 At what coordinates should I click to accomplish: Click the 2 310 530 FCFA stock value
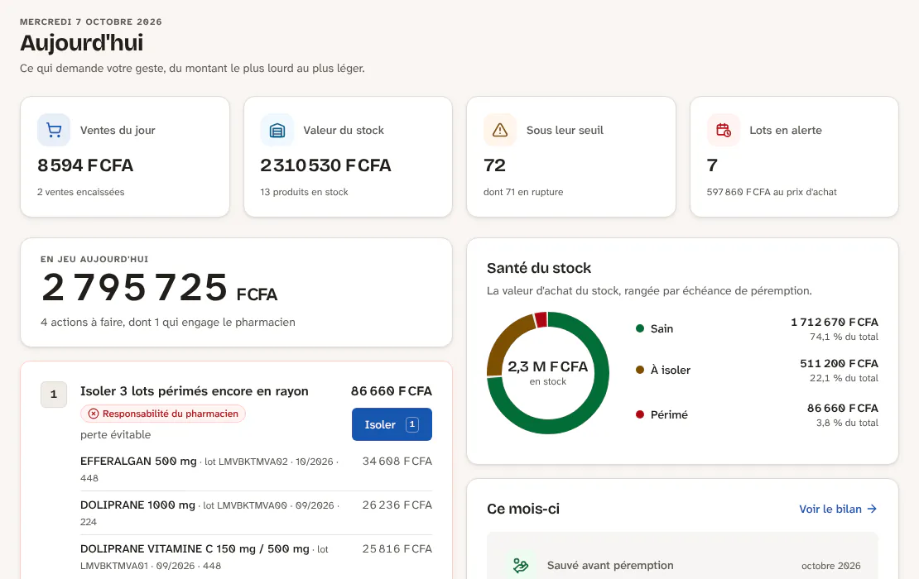click(326, 165)
